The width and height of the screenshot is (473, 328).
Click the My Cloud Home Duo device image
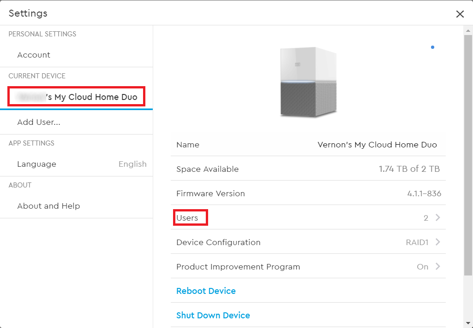tap(308, 82)
